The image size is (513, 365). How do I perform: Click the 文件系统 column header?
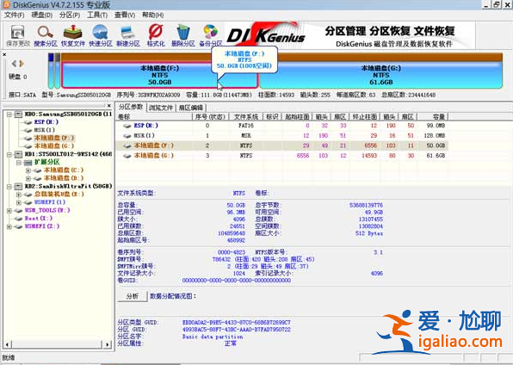(246, 116)
